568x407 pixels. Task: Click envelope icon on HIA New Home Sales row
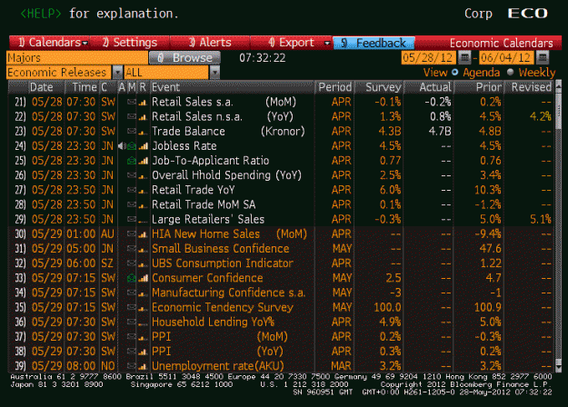point(132,234)
